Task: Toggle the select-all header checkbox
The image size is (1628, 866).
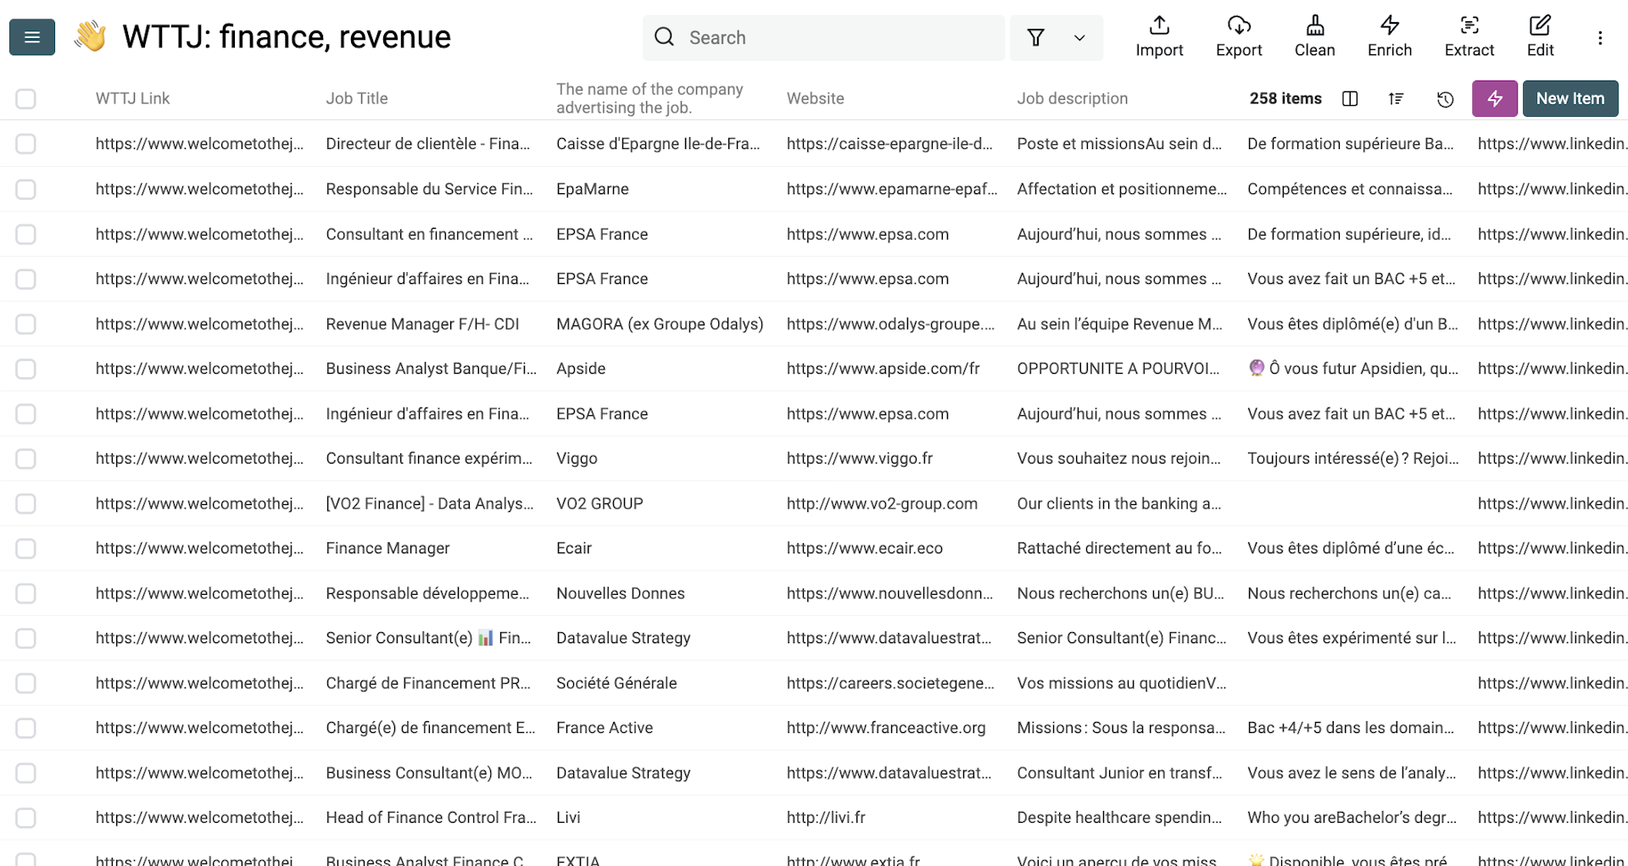Action: pos(26,99)
